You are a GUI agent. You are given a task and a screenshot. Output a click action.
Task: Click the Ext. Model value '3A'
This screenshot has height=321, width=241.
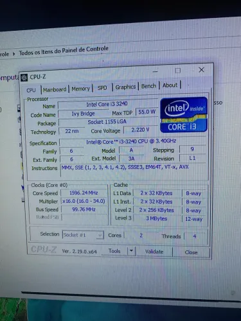click(132, 159)
